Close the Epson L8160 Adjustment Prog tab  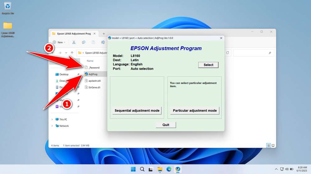point(95,33)
